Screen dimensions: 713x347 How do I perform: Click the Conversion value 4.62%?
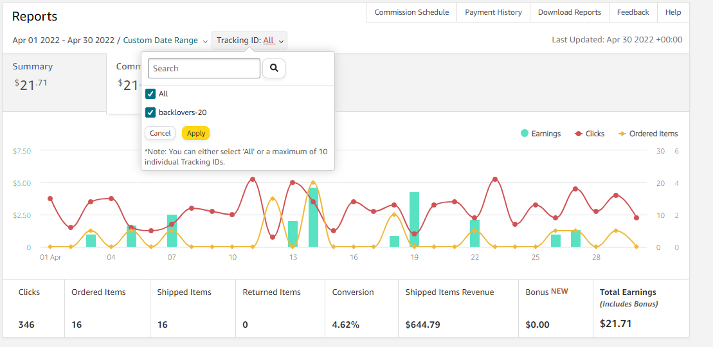(346, 325)
